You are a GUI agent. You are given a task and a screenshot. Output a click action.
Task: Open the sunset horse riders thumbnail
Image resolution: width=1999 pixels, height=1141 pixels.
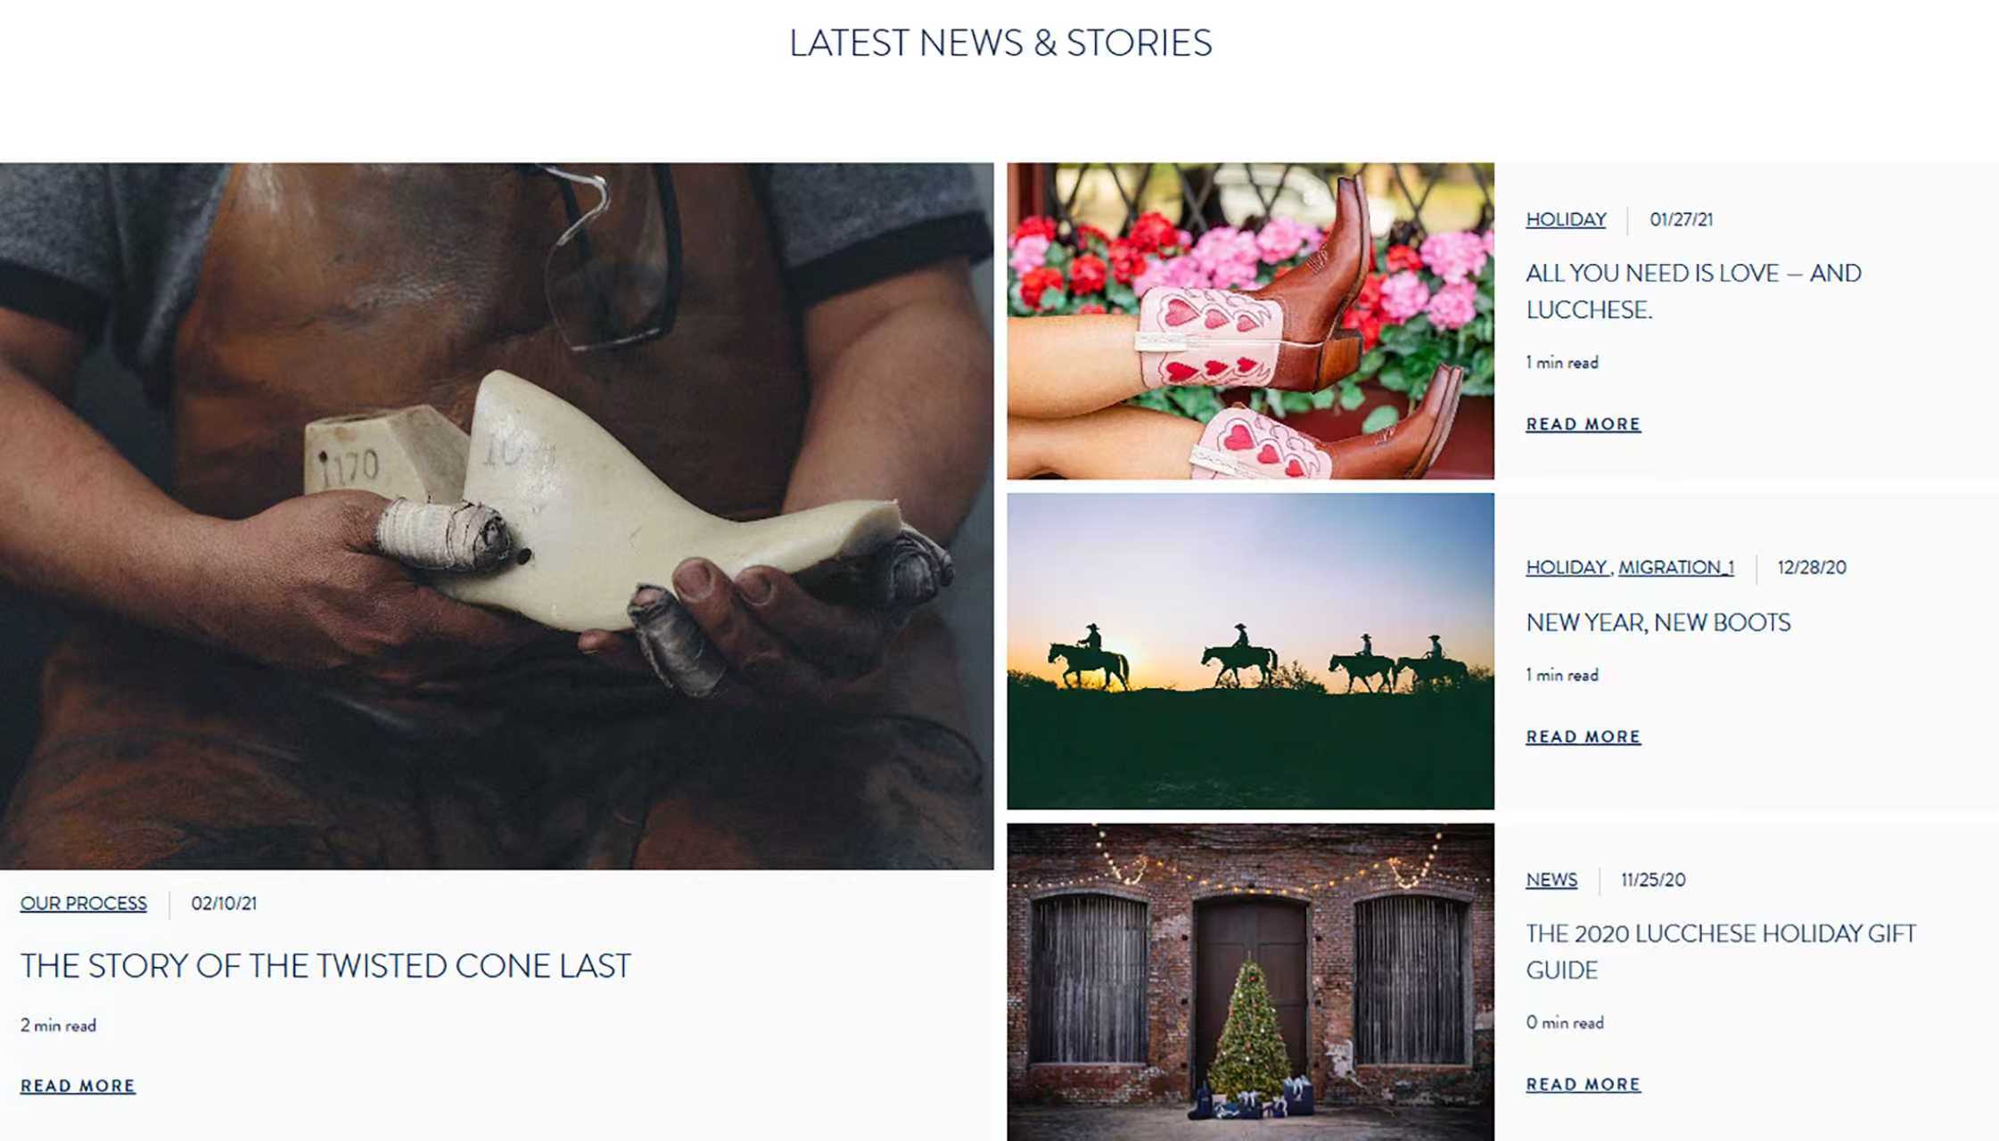pyautogui.click(x=1251, y=652)
